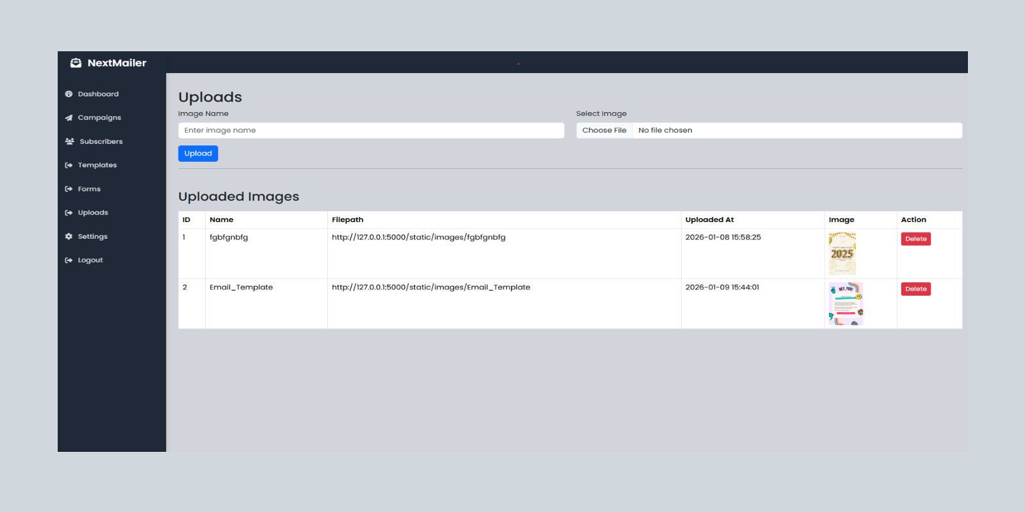This screenshot has width=1025, height=512.
Task: Click the Action column header
Action: (x=914, y=220)
